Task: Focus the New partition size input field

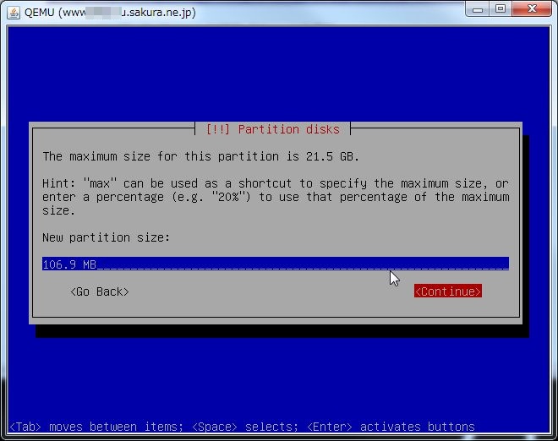Action: [276, 264]
